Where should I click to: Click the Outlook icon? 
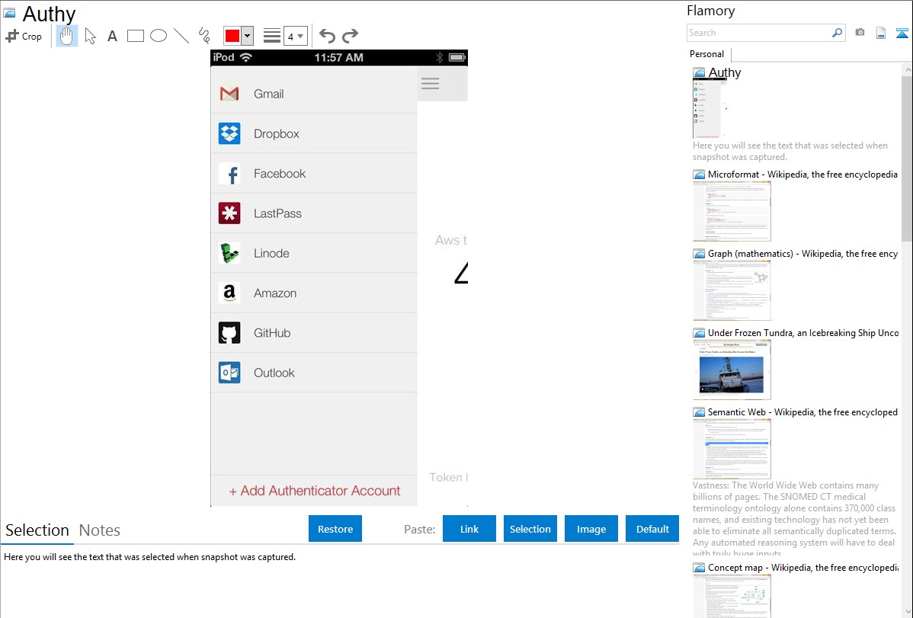229,373
